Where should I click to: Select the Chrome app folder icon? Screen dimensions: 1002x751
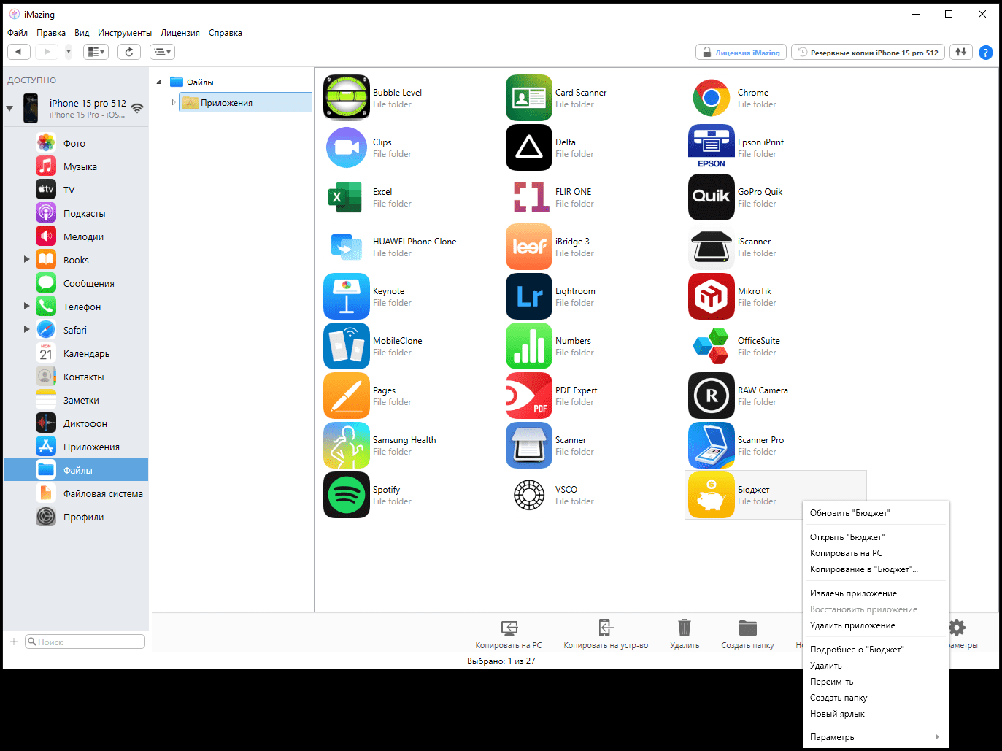[712, 98]
